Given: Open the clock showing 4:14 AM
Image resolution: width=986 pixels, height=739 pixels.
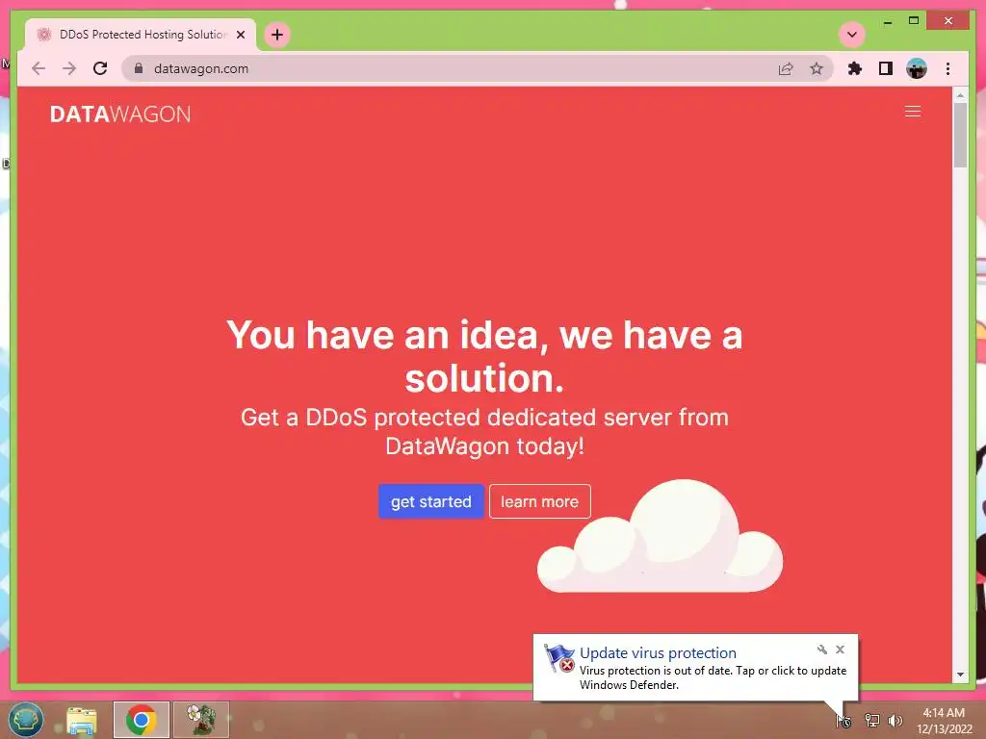Looking at the screenshot, I should [x=944, y=721].
